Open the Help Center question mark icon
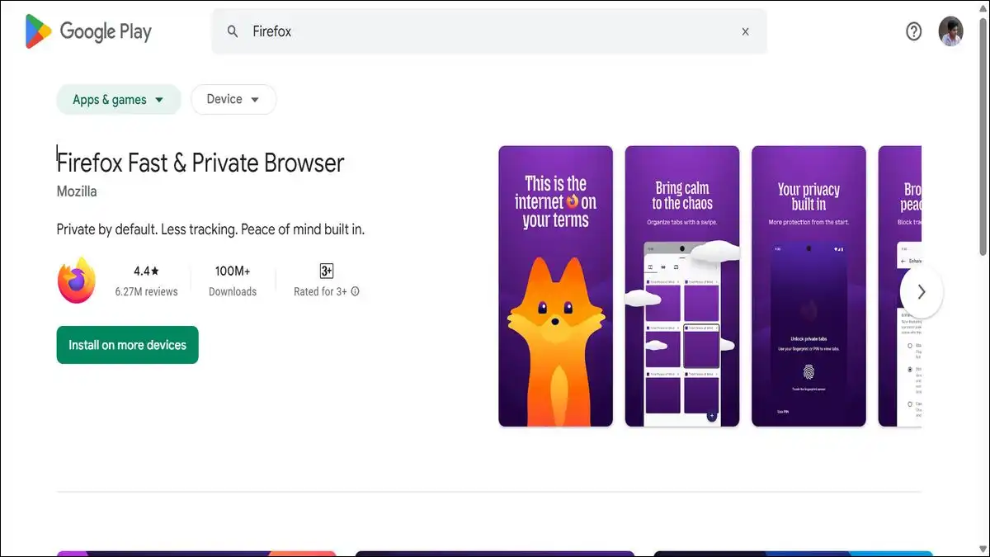This screenshot has width=990, height=557. click(x=913, y=31)
